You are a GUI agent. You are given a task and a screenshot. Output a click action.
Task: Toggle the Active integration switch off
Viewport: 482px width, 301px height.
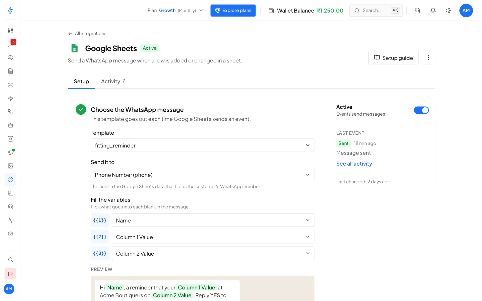click(421, 110)
